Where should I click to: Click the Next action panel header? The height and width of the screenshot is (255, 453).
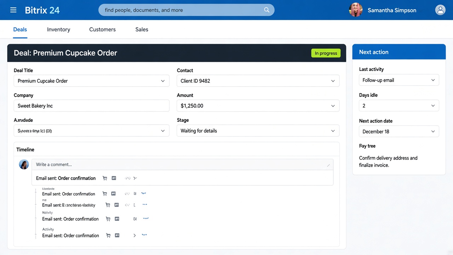point(399,52)
